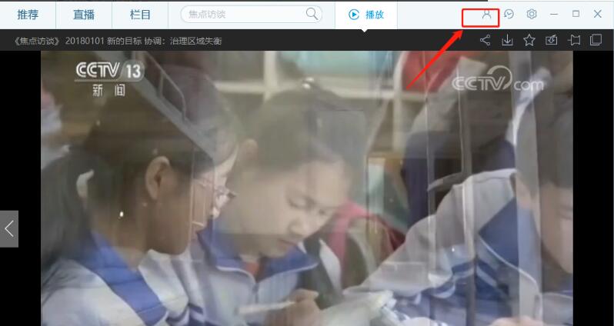Viewport: 614px width, 326px height.
Task: Switch to the 推荐 tab
Action: [x=28, y=15]
